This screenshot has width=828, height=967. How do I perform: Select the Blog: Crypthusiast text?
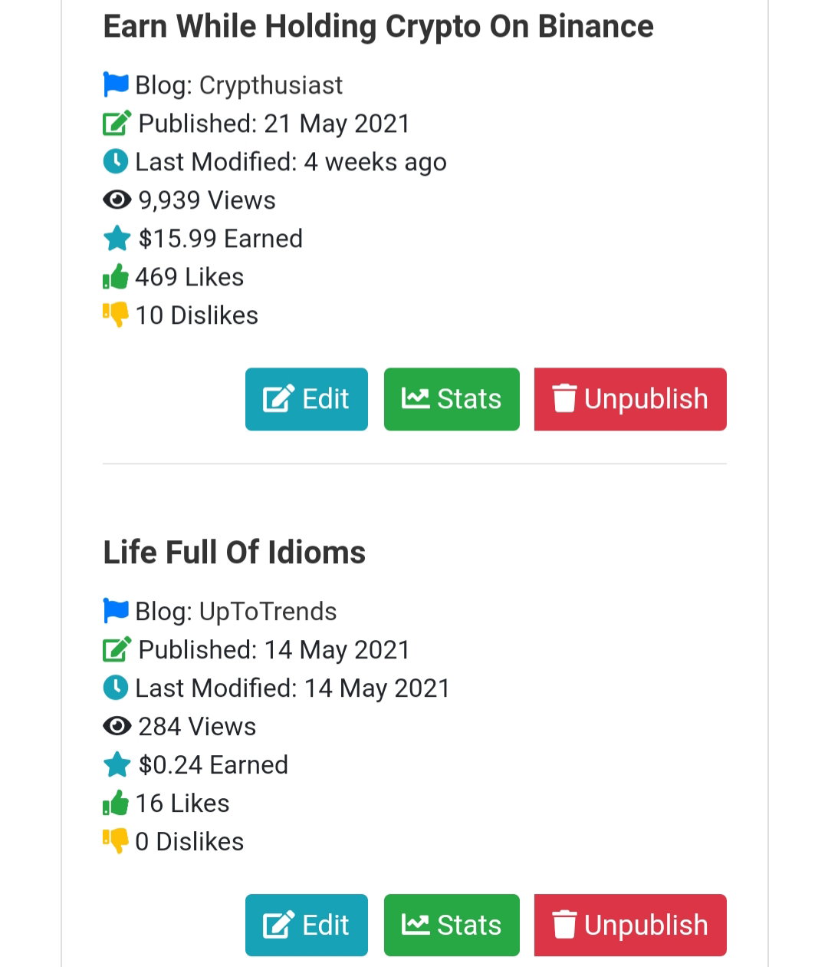pos(239,85)
